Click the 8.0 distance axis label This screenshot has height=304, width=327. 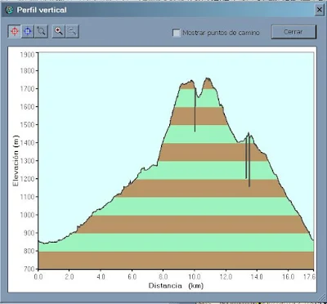tap(163, 277)
